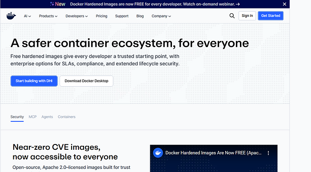Expand the Developers navigation dropdown
This screenshot has height=172, width=311.
point(76,16)
